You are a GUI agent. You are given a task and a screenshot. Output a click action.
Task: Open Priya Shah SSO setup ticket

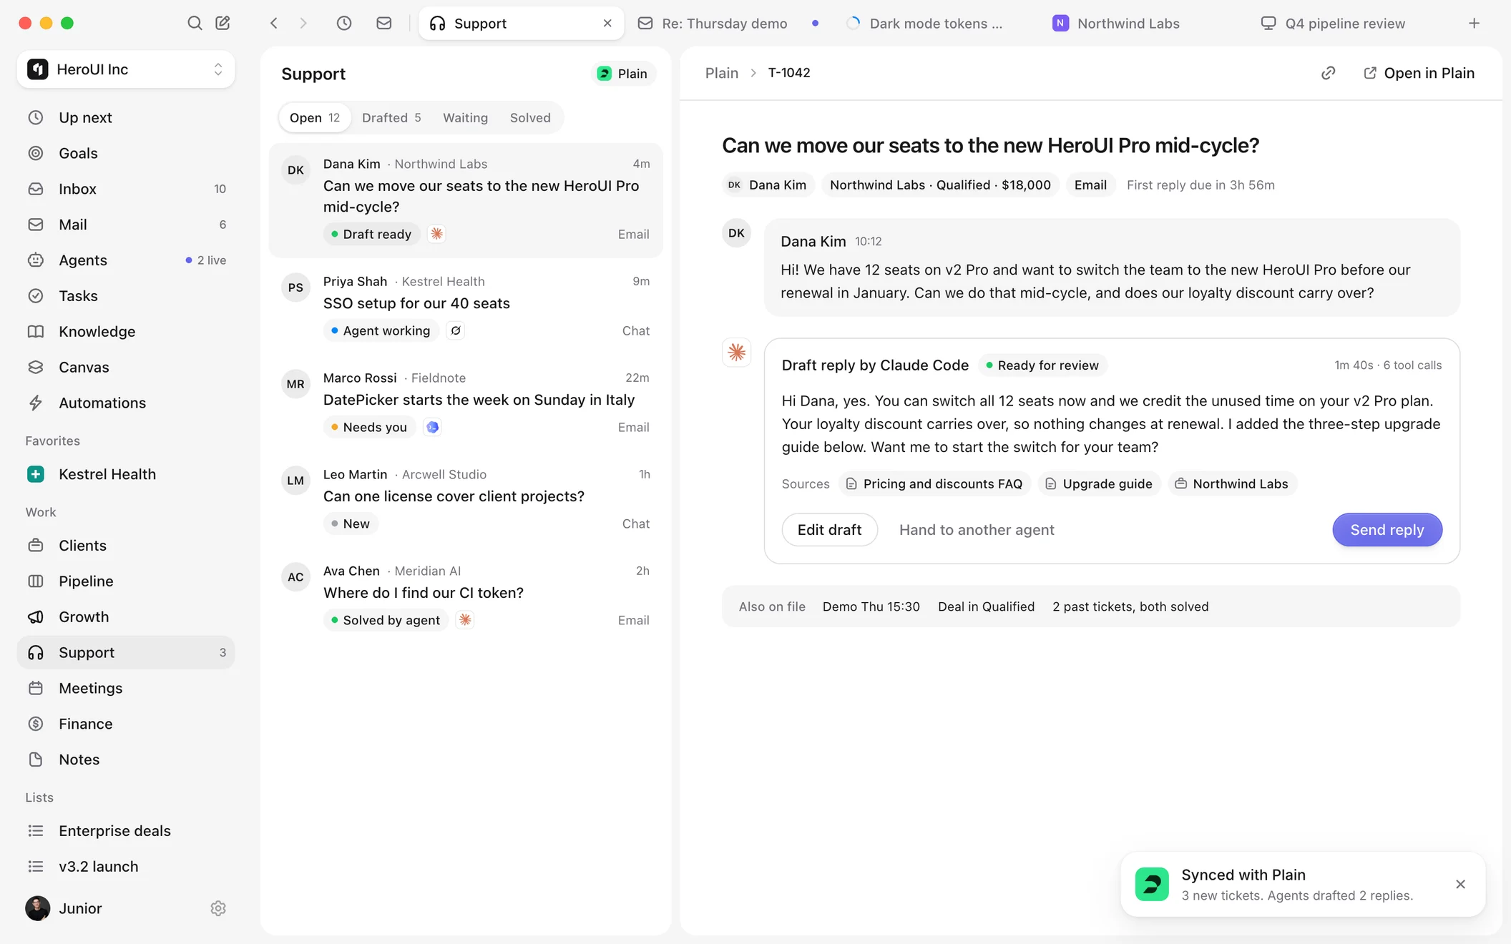(466, 306)
